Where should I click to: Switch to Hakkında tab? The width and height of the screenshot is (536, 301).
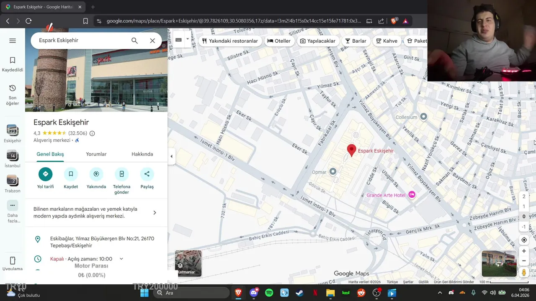[x=142, y=154]
